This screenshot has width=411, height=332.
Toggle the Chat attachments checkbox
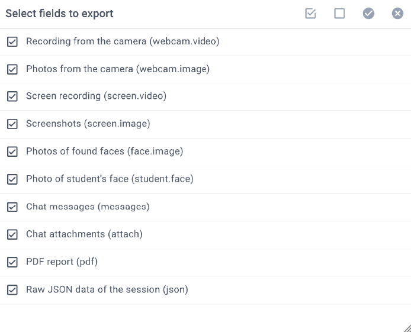(x=12, y=234)
